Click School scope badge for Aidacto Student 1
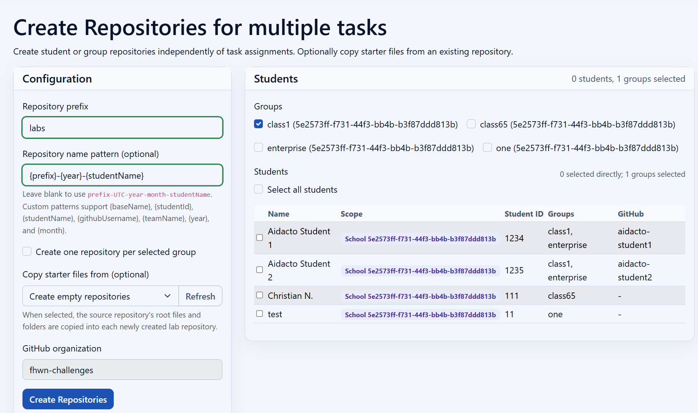This screenshot has width=698, height=413. pos(420,239)
